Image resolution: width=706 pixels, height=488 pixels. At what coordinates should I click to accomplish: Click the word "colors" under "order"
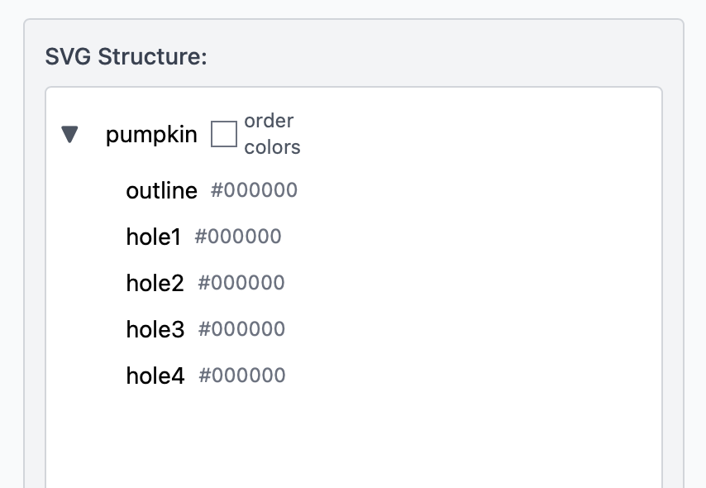click(x=272, y=148)
